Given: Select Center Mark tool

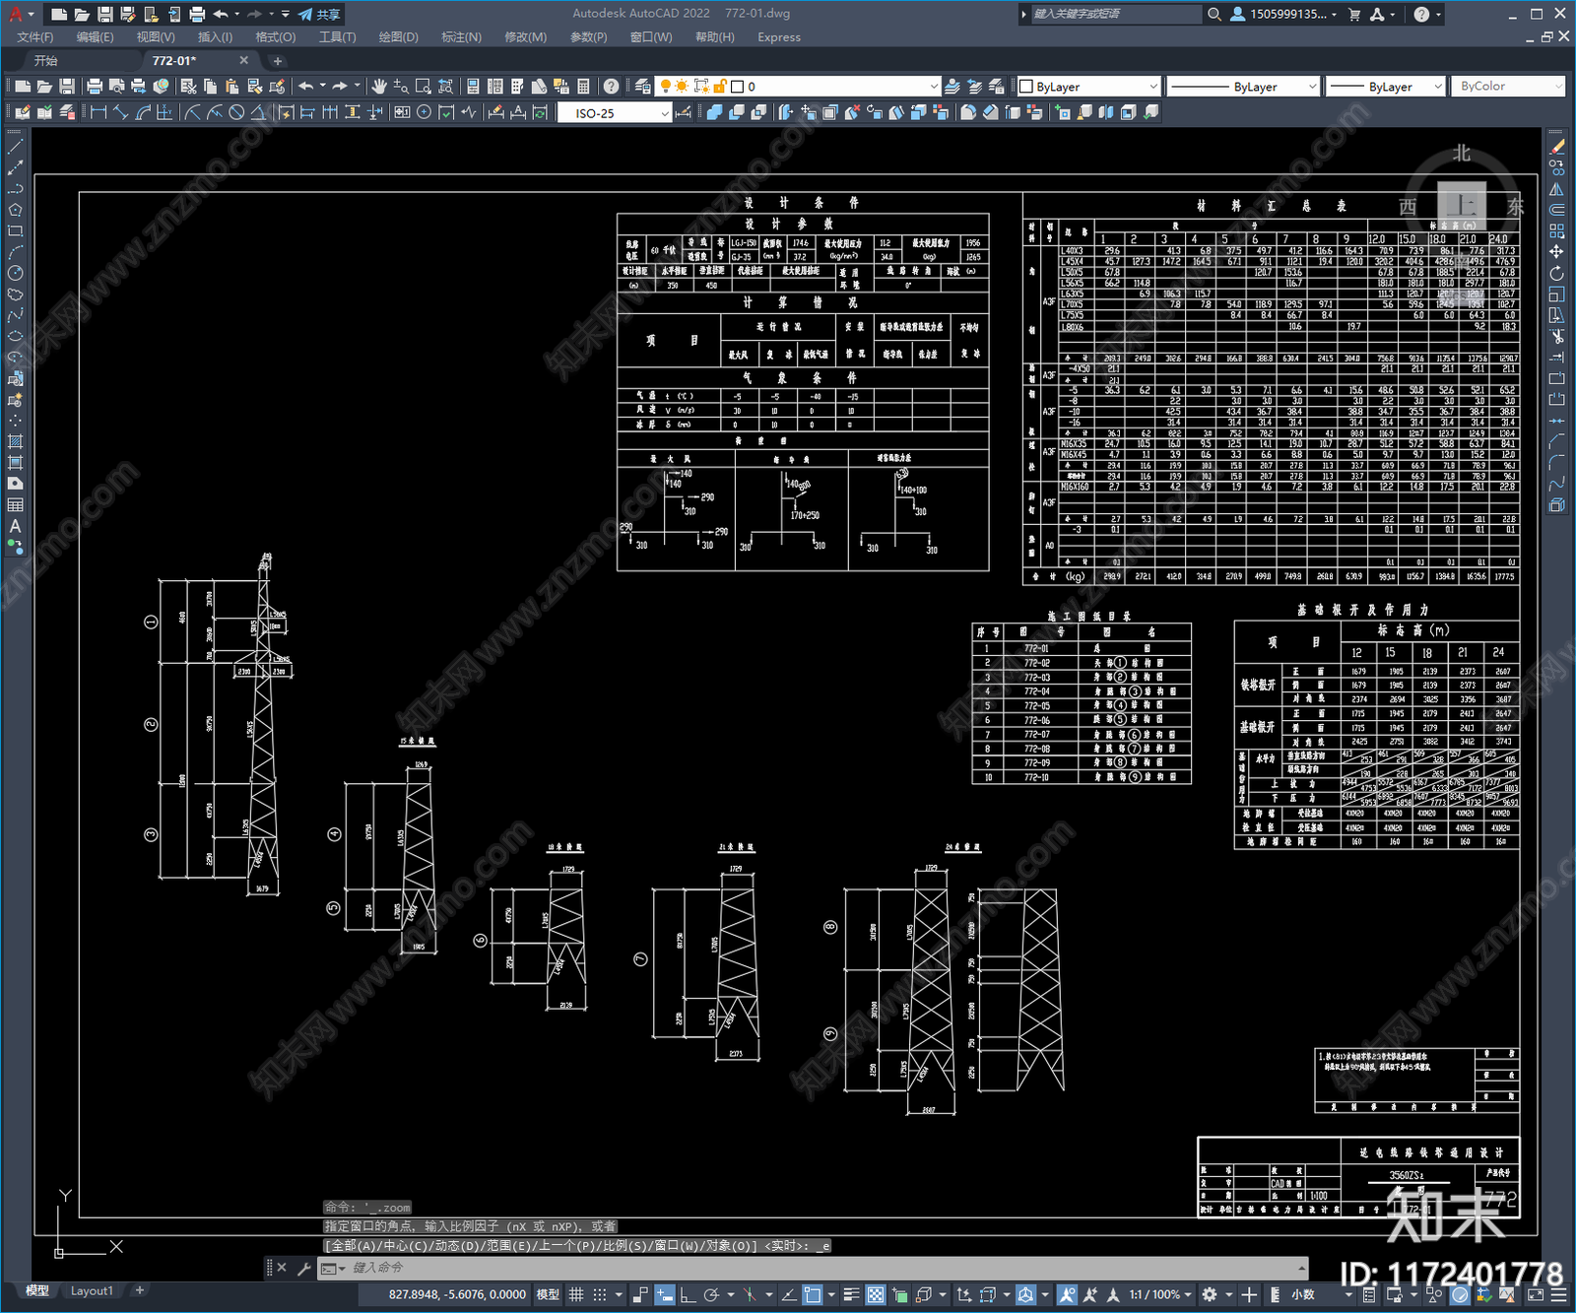Looking at the screenshot, I should tap(424, 112).
